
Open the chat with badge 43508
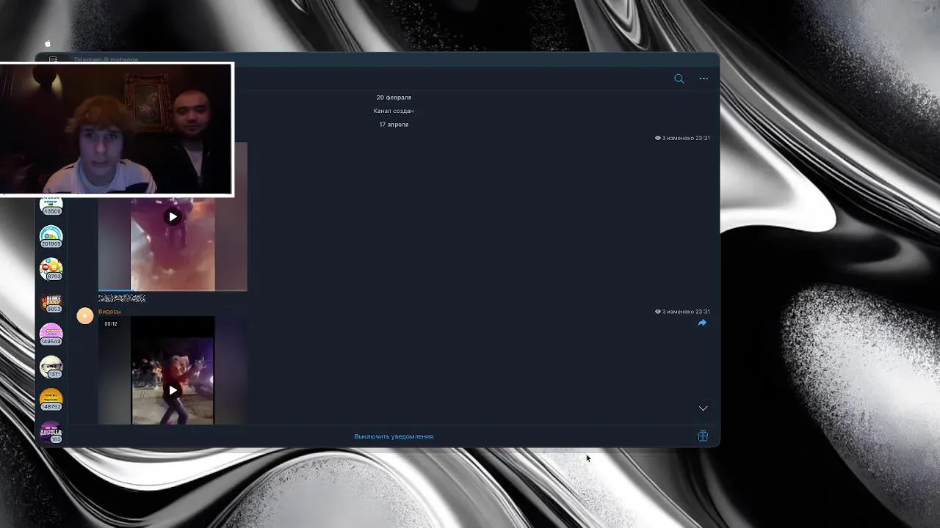(51, 206)
